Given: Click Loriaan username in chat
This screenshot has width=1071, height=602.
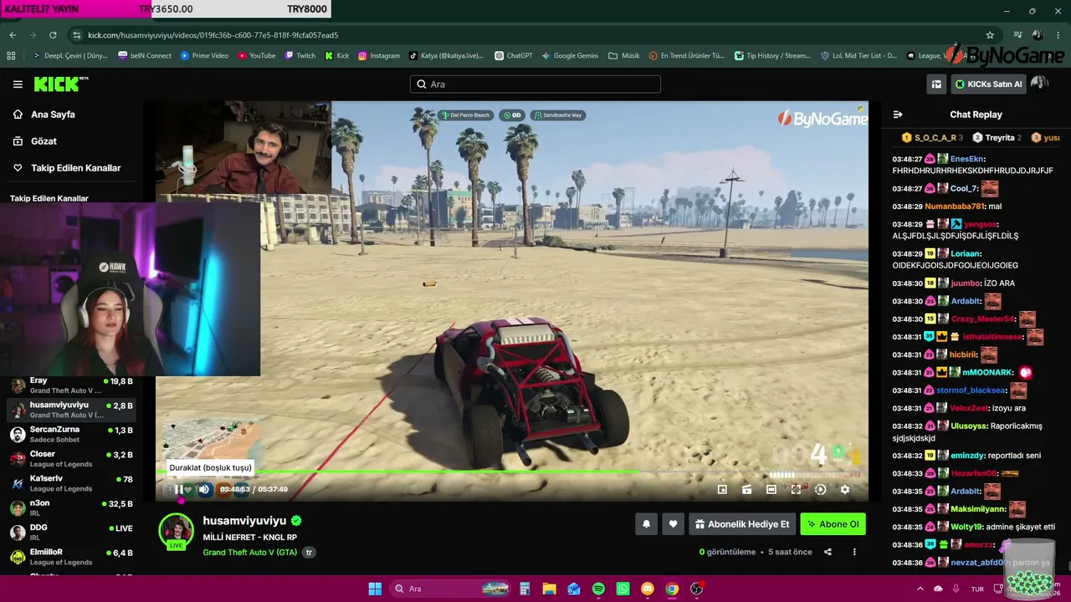Looking at the screenshot, I should pos(965,253).
